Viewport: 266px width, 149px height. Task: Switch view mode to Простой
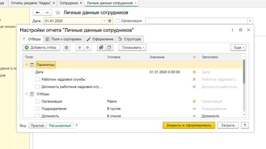[x=37, y=125]
